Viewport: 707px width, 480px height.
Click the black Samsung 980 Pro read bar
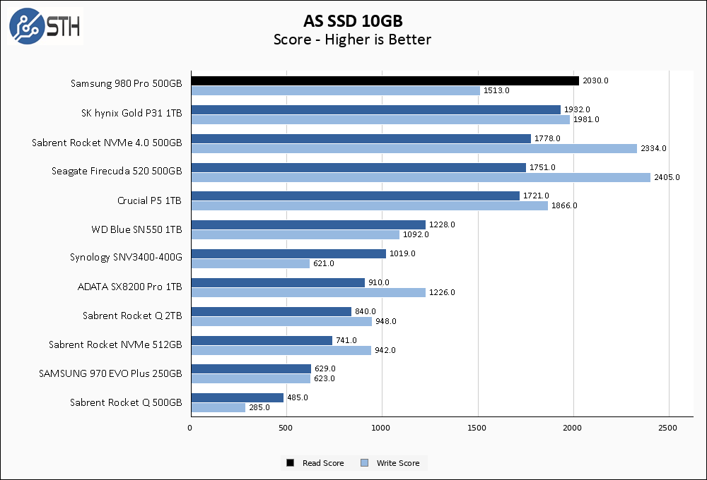point(385,81)
